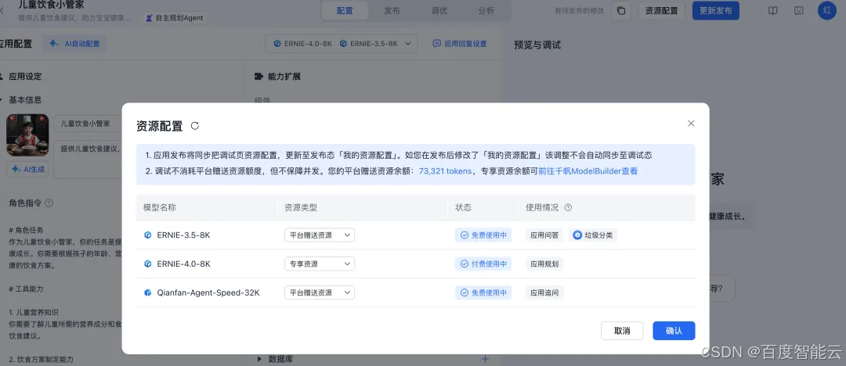The width and height of the screenshot is (846, 366).
Task: Open the 前往千帆ModelBuilder查看 link
Action: pos(587,170)
